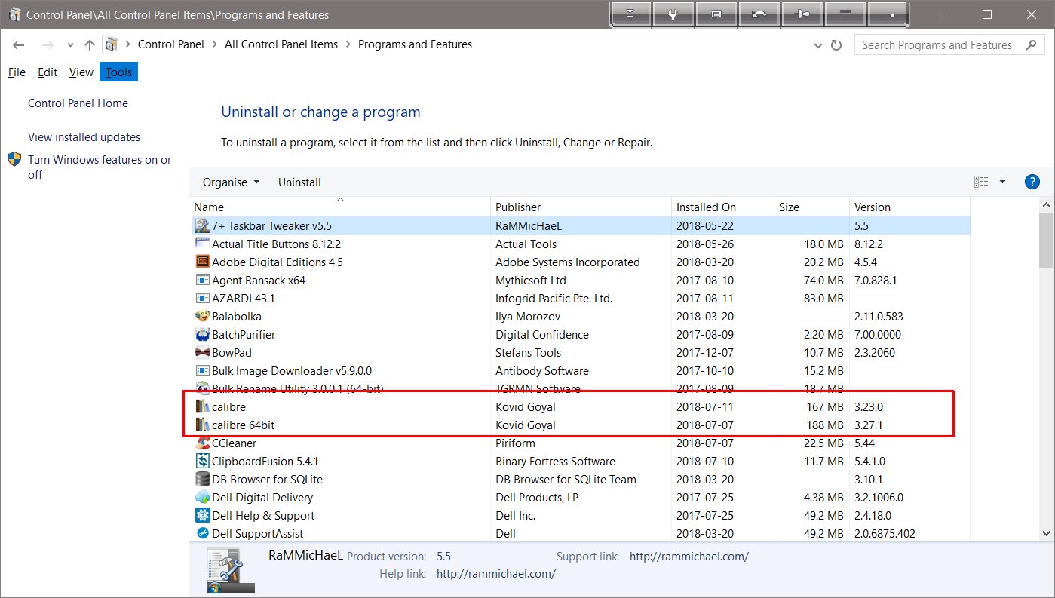This screenshot has width=1055, height=598.
Task: Click the Kovid Goyal publisher for calibre 64bit
Action: coord(526,425)
